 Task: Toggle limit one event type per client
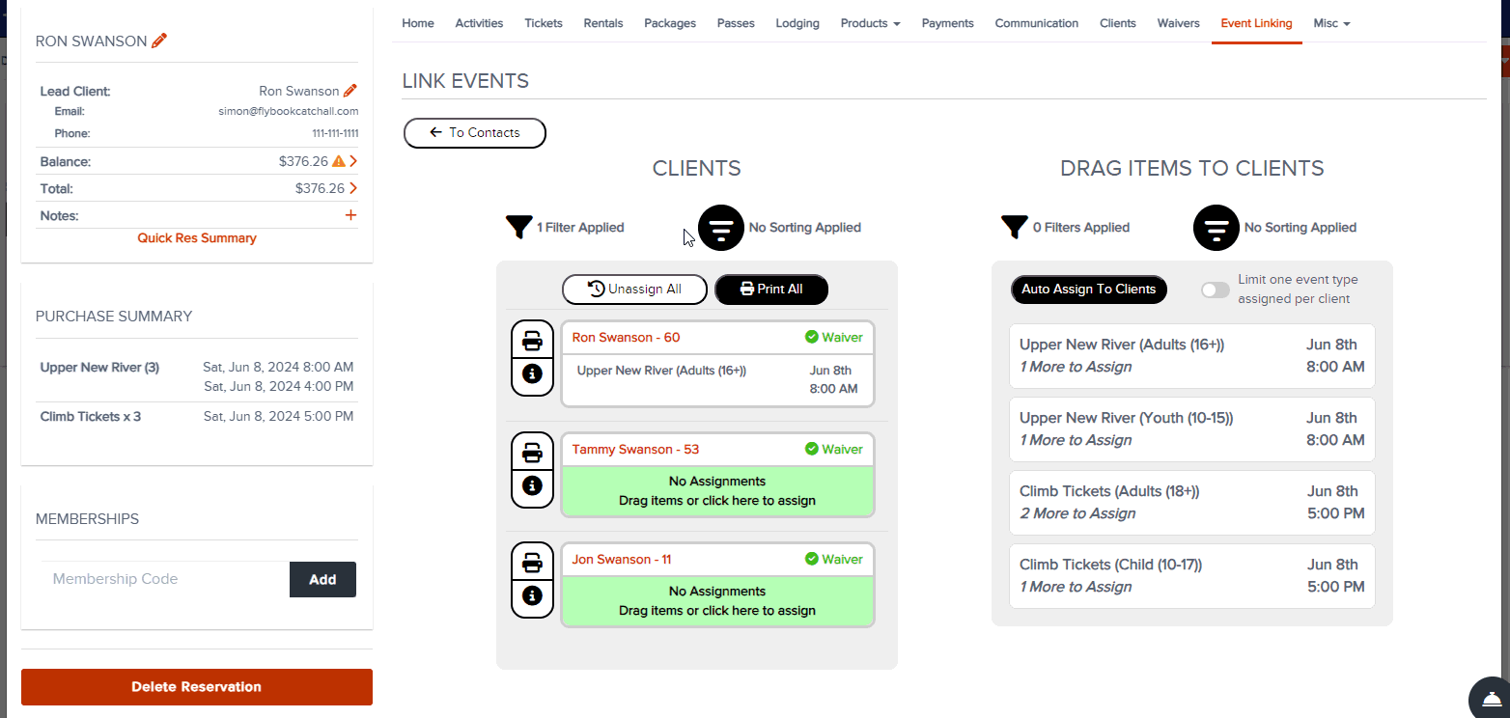pyautogui.click(x=1216, y=290)
